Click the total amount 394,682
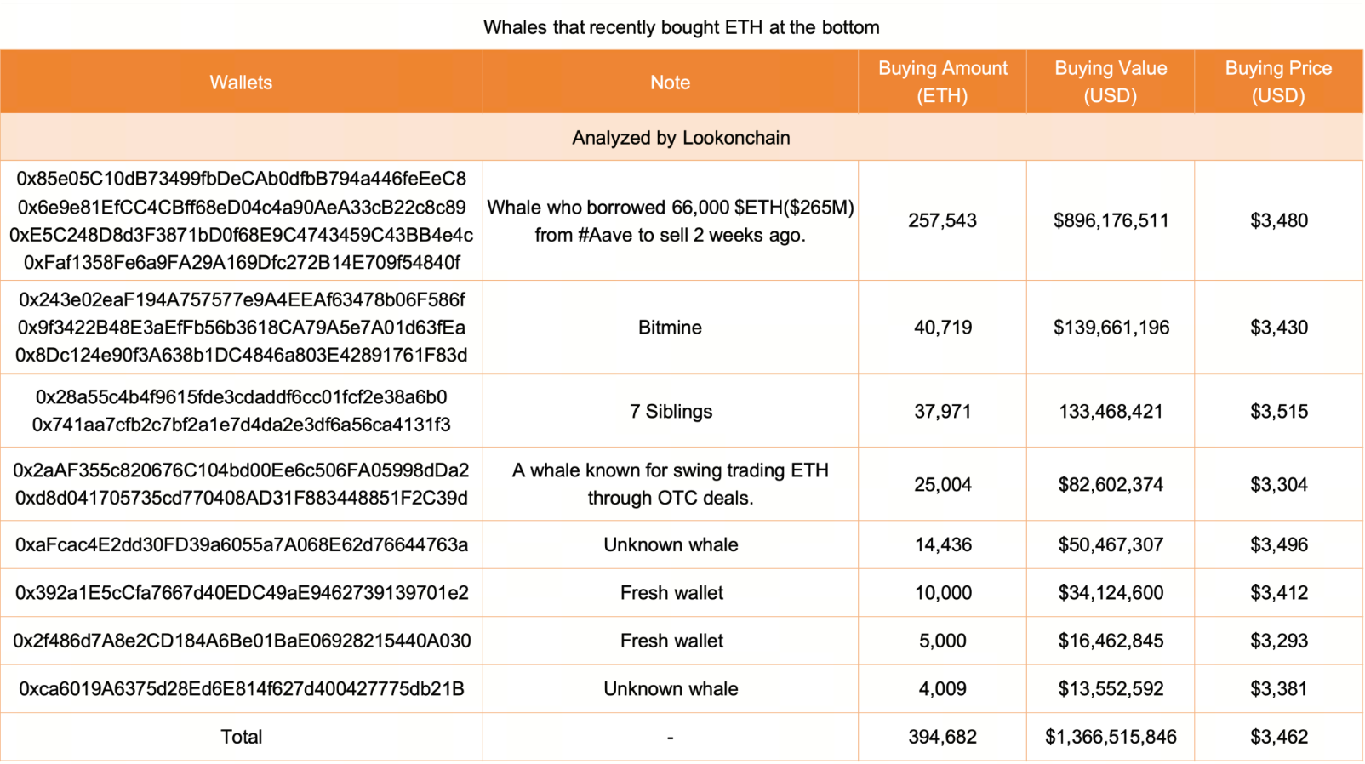 [x=942, y=738]
